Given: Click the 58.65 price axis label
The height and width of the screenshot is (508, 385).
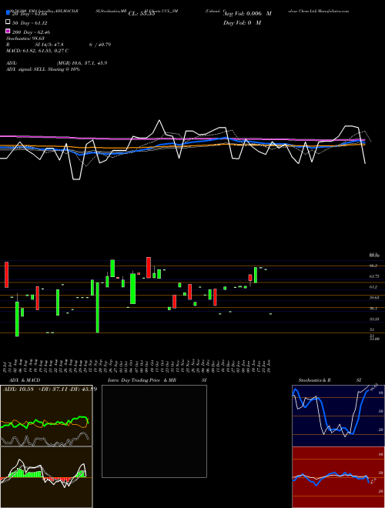Looking at the screenshot, I should (x=374, y=297).
